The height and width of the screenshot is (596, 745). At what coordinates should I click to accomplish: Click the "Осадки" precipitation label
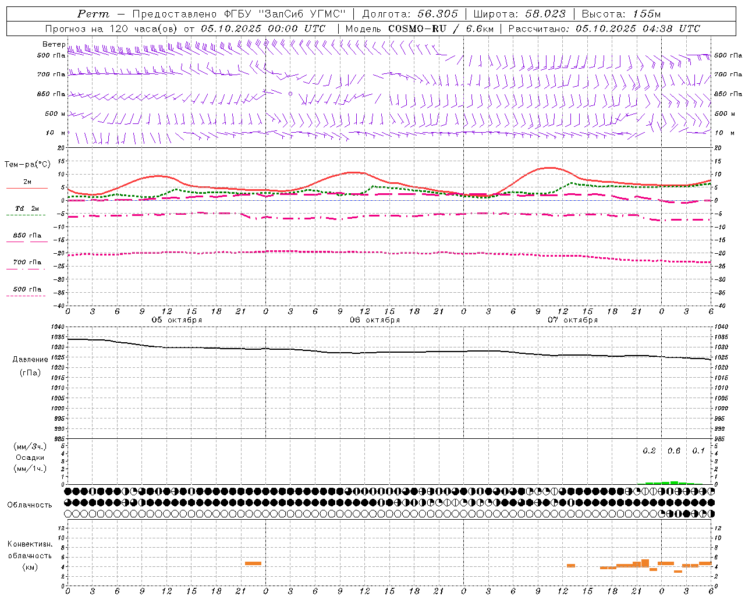[30, 457]
